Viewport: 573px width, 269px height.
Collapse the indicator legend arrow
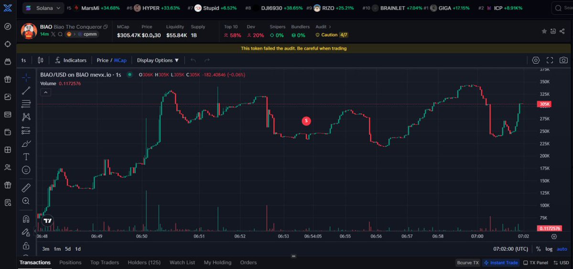(x=45, y=93)
